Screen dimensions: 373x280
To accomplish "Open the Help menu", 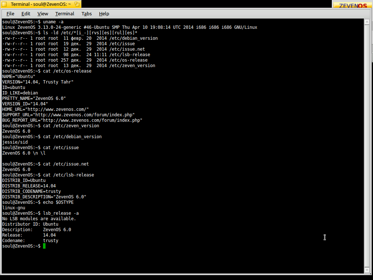I will [104, 14].
